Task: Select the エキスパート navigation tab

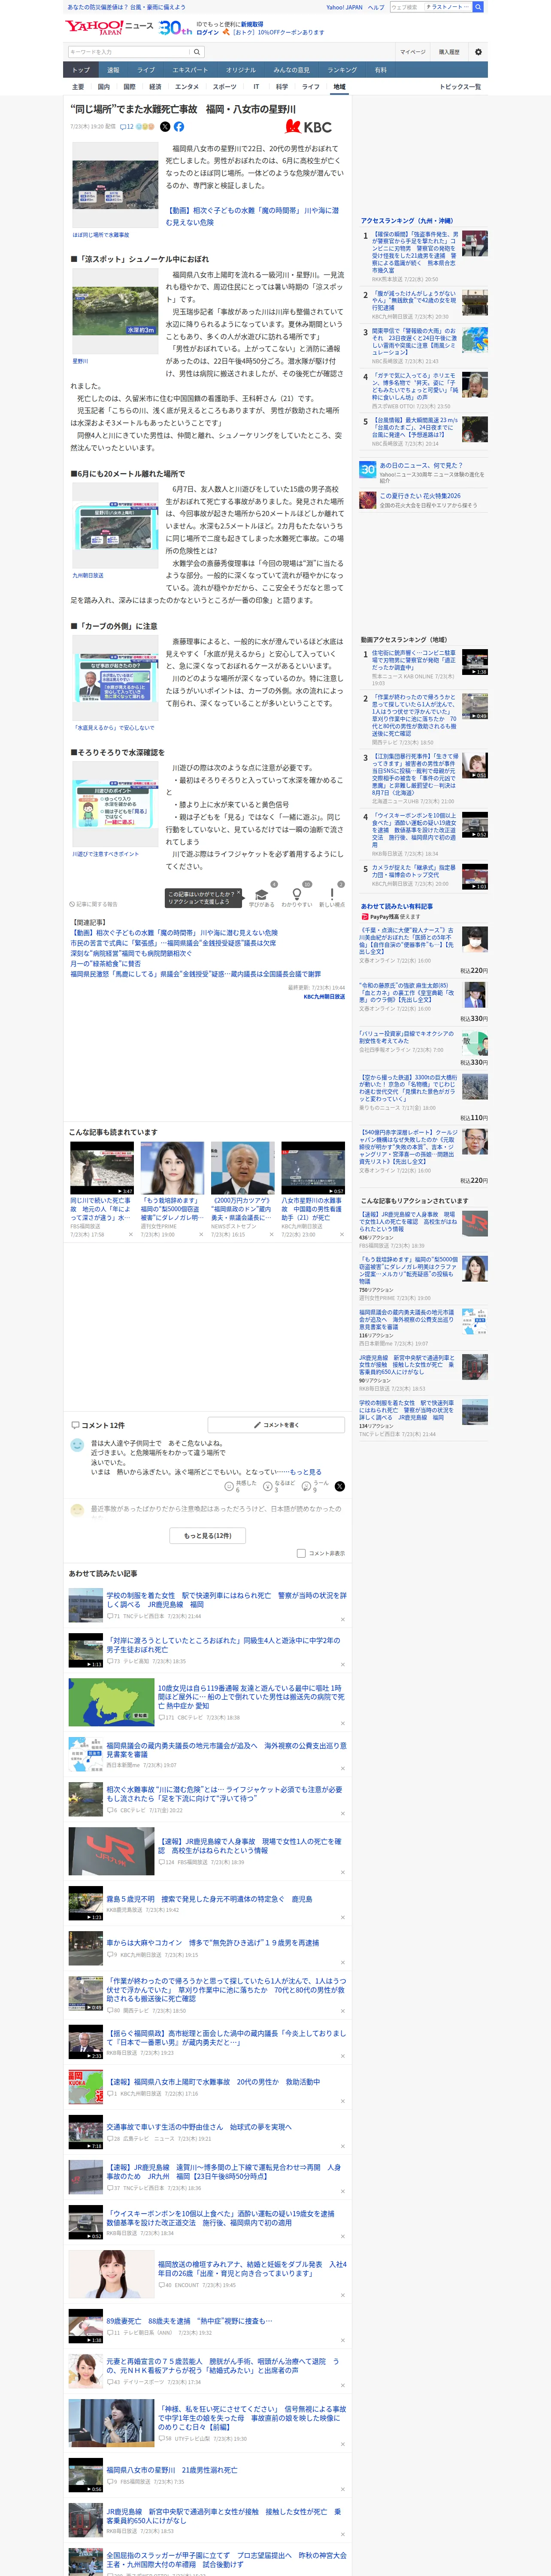Action: click(190, 70)
